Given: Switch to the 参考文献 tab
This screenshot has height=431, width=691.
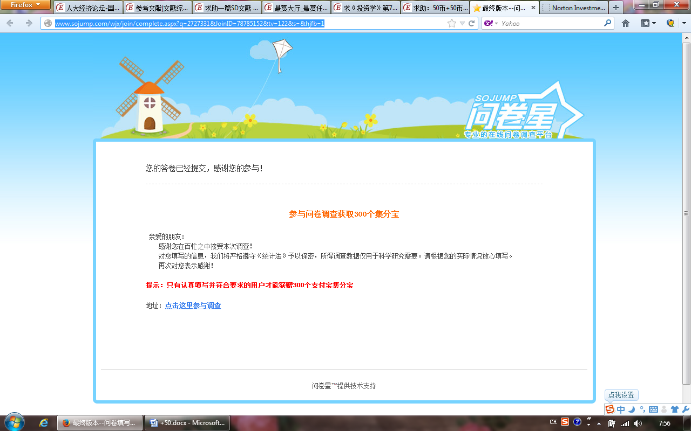Looking at the screenshot, I should point(158,8).
